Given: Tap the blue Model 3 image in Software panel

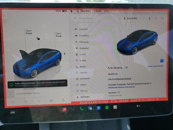Looking at the screenshot, I should pyautogui.click(x=137, y=42).
